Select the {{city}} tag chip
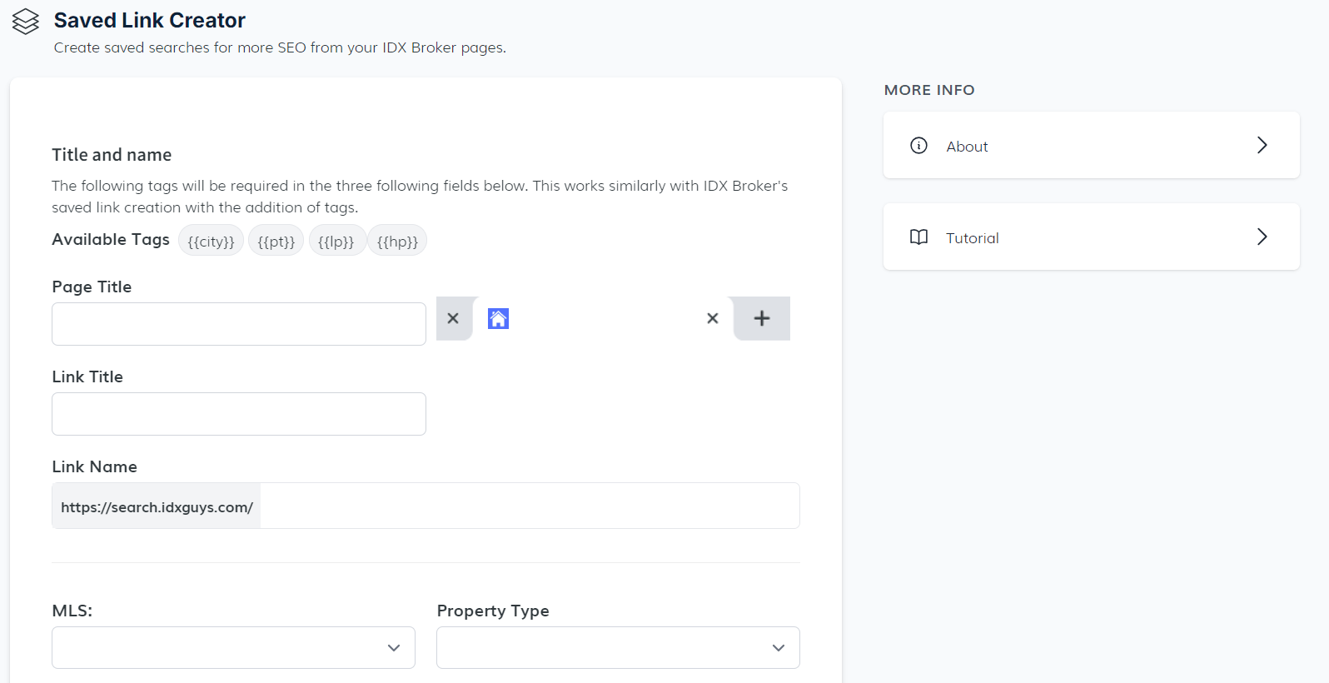 point(211,242)
